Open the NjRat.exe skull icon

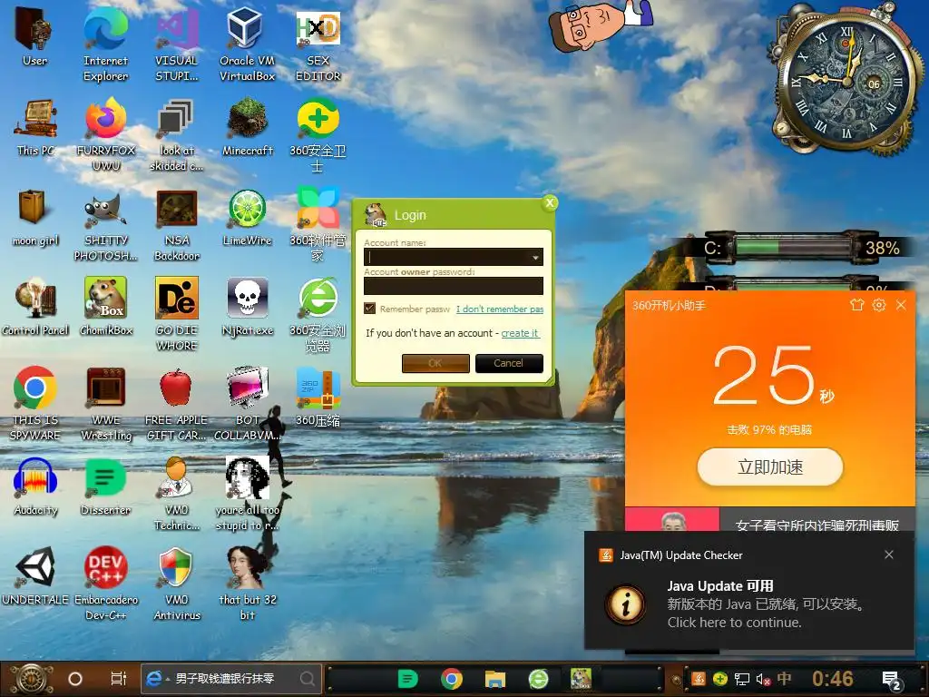(248, 307)
